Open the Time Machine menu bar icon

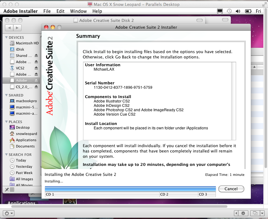coord(229,11)
